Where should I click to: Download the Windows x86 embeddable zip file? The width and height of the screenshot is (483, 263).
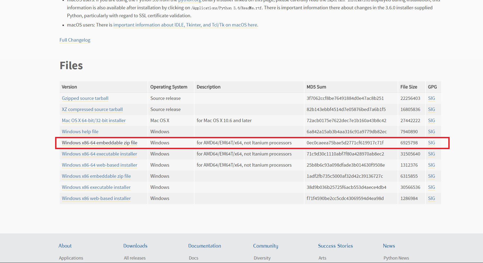[x=96, y=176]
